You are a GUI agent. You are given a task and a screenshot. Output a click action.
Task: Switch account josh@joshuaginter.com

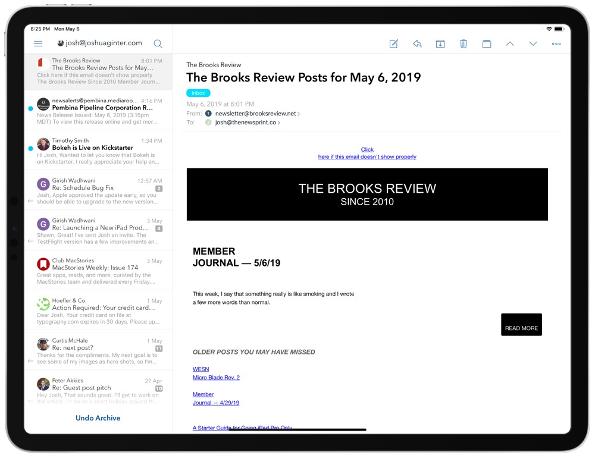pos(99,43)
